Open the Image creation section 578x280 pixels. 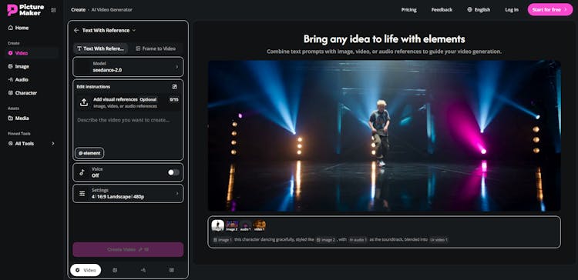[x=22, y=66]
